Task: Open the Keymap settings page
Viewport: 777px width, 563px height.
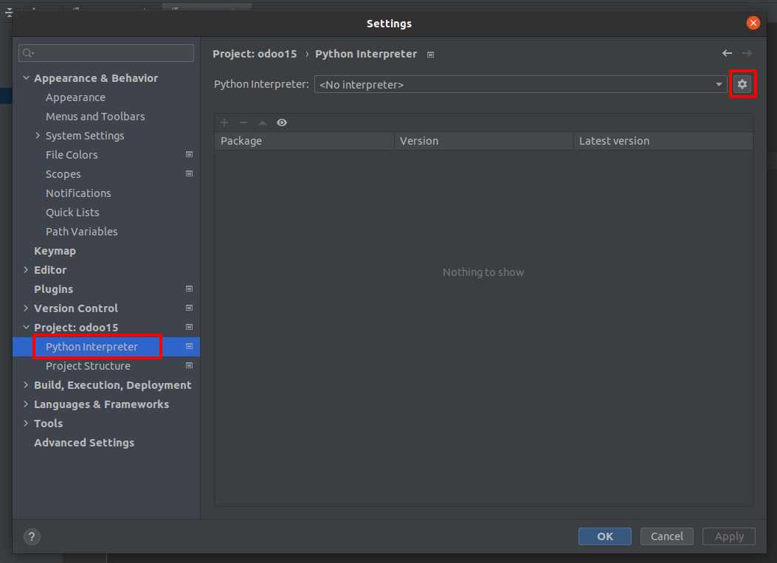Action: [x=55, y=251]
